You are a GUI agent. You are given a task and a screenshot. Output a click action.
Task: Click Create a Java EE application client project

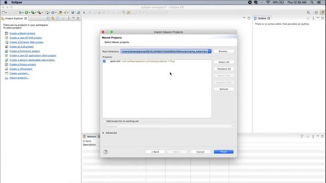[33, 55]
